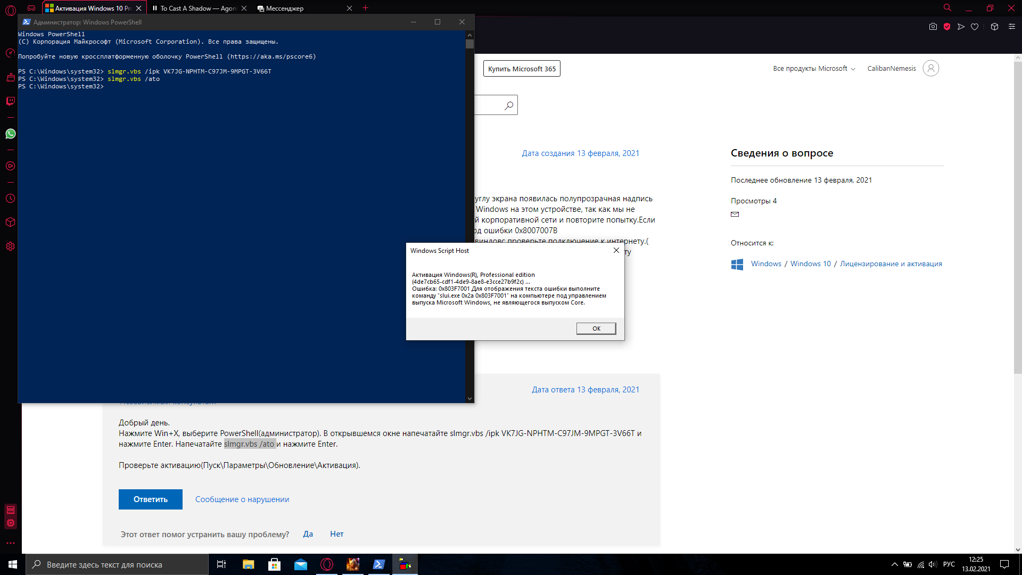Open Wi-Fi network tray icon

(x=921, y=564)
